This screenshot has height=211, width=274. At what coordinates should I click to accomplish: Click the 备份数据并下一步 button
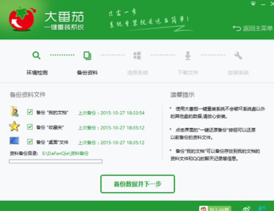click(x=138, y=184)
